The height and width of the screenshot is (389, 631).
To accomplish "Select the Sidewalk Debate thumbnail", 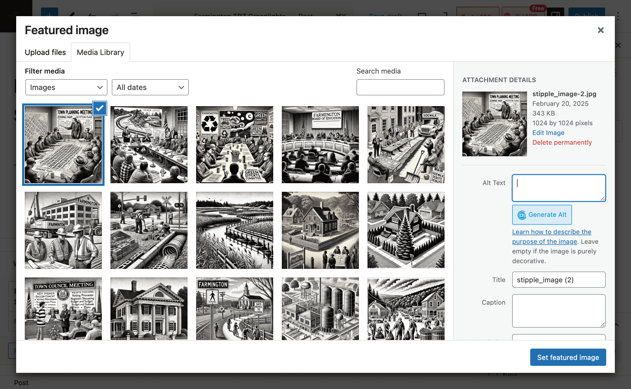I will click(x=406, y=145).
